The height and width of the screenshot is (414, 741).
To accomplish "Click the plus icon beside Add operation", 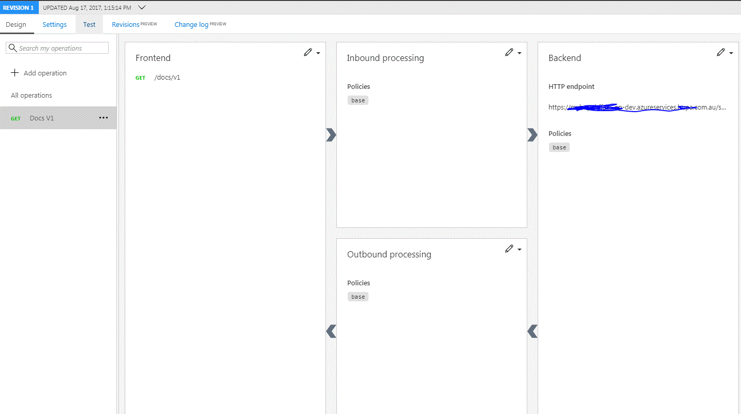I will click(14, 73).
